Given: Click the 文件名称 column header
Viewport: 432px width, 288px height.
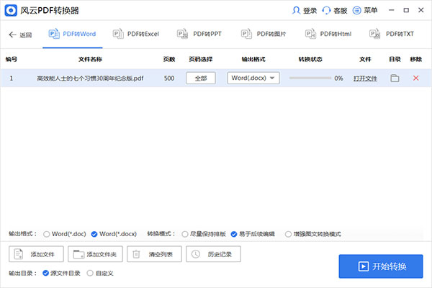Looking at the screenshot, I should (90, 59).
